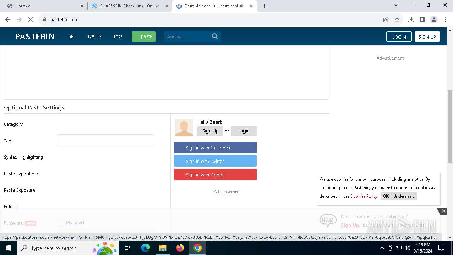Image resolution: width=453 pixels, height=255 pixels.
Task: Open the tab search chevron
Action: click(x=396, y=5)
